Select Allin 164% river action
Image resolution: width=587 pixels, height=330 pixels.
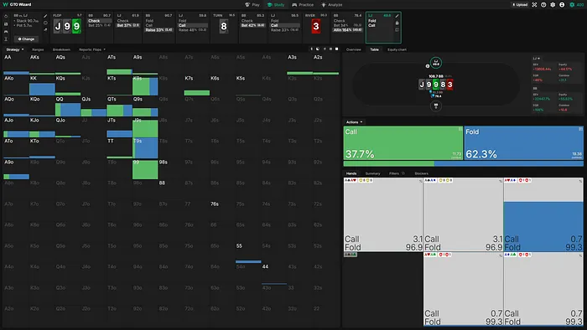click(x=348, y=30)
